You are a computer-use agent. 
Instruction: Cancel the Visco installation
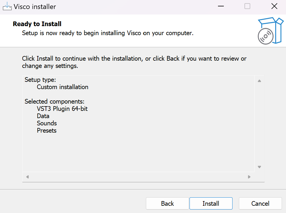[260, 203]
